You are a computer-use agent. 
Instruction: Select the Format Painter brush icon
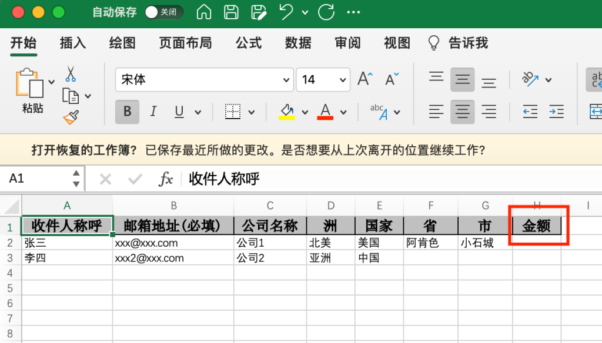click(x=71, y=117)
